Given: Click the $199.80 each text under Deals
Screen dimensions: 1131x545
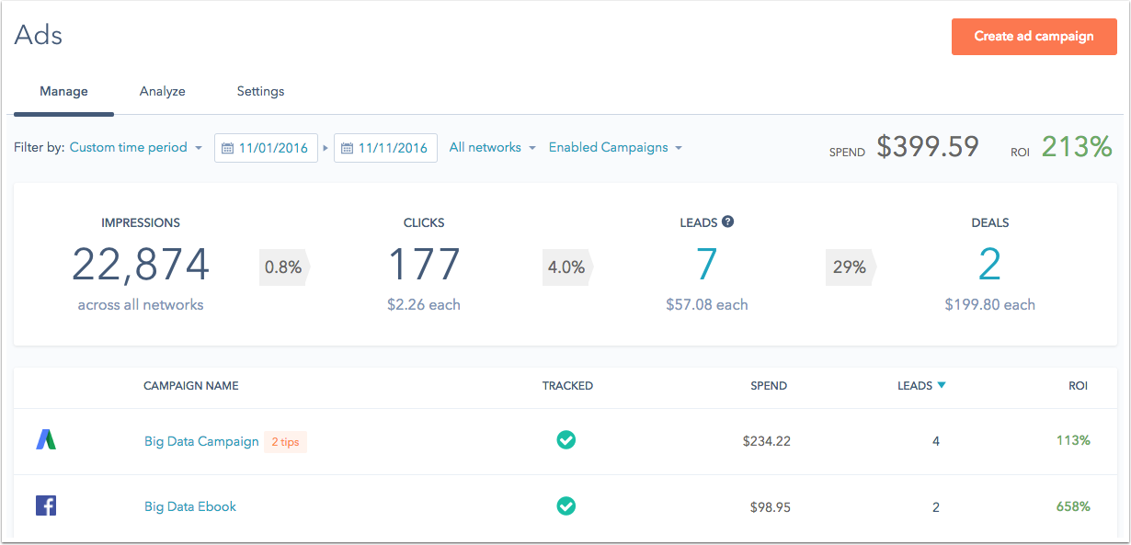Looking at the screenshot, I should pos(990,304).
